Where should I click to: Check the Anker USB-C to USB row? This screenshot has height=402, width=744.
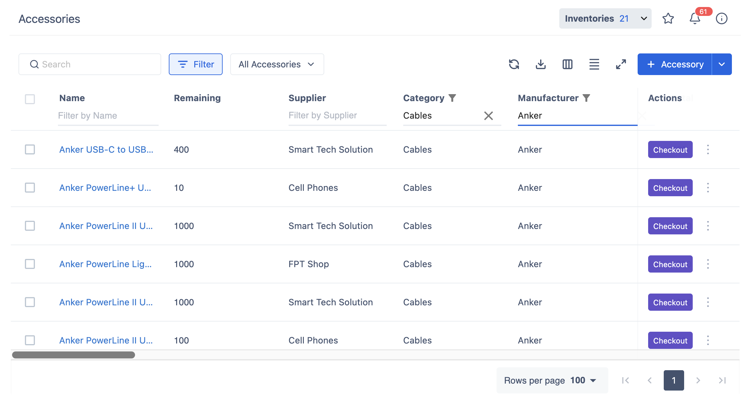click(30, 149)
